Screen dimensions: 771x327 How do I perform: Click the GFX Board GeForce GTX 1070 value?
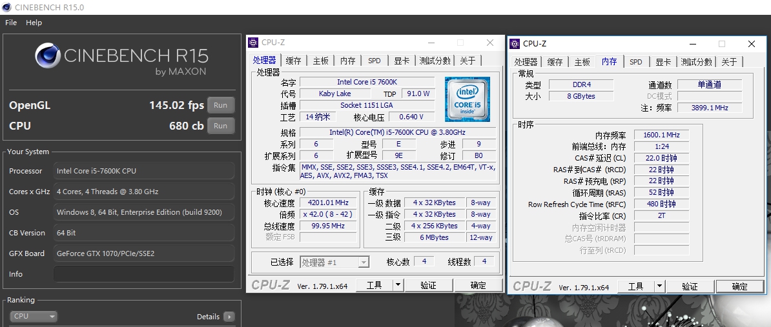143,253
